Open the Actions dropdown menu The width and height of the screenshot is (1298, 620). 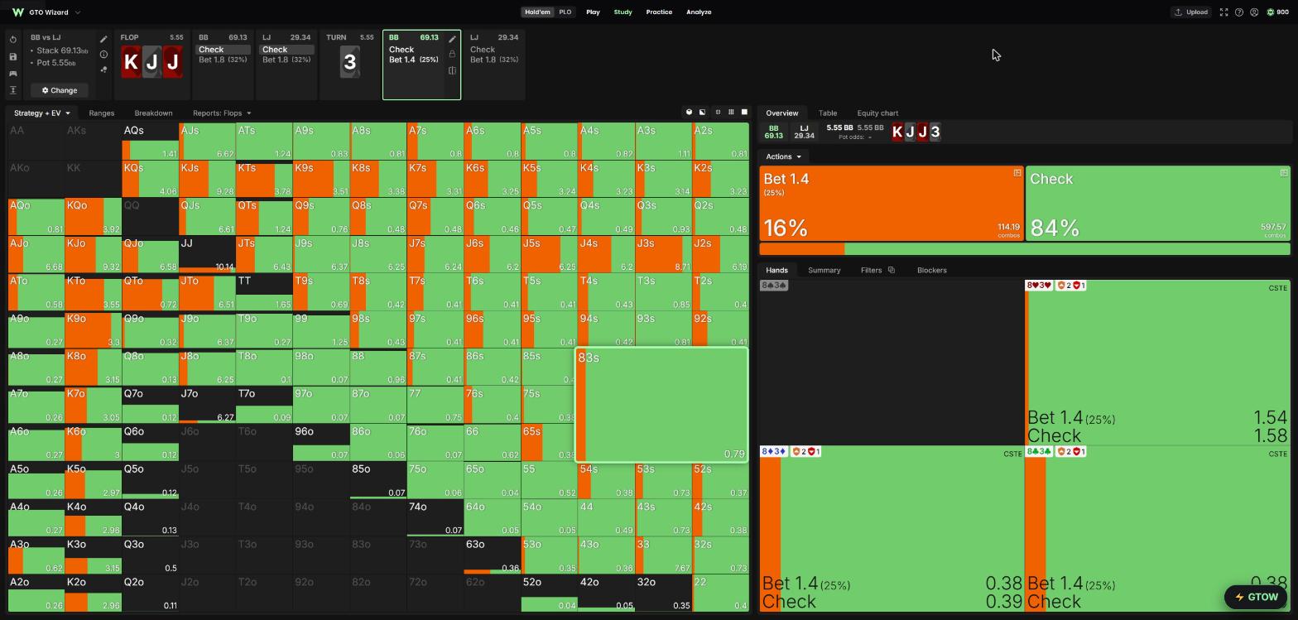click(783, 156)
